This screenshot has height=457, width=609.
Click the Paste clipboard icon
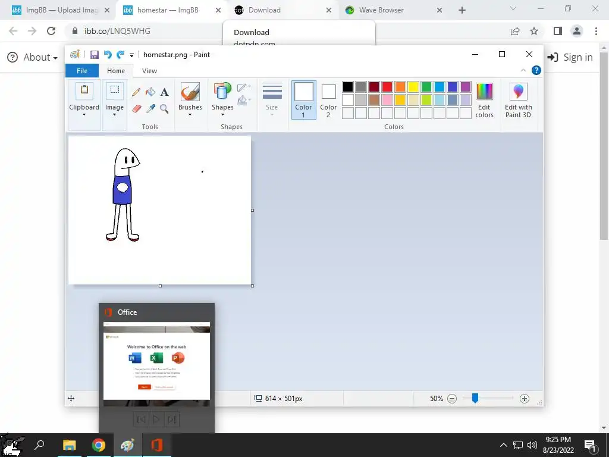84,90
